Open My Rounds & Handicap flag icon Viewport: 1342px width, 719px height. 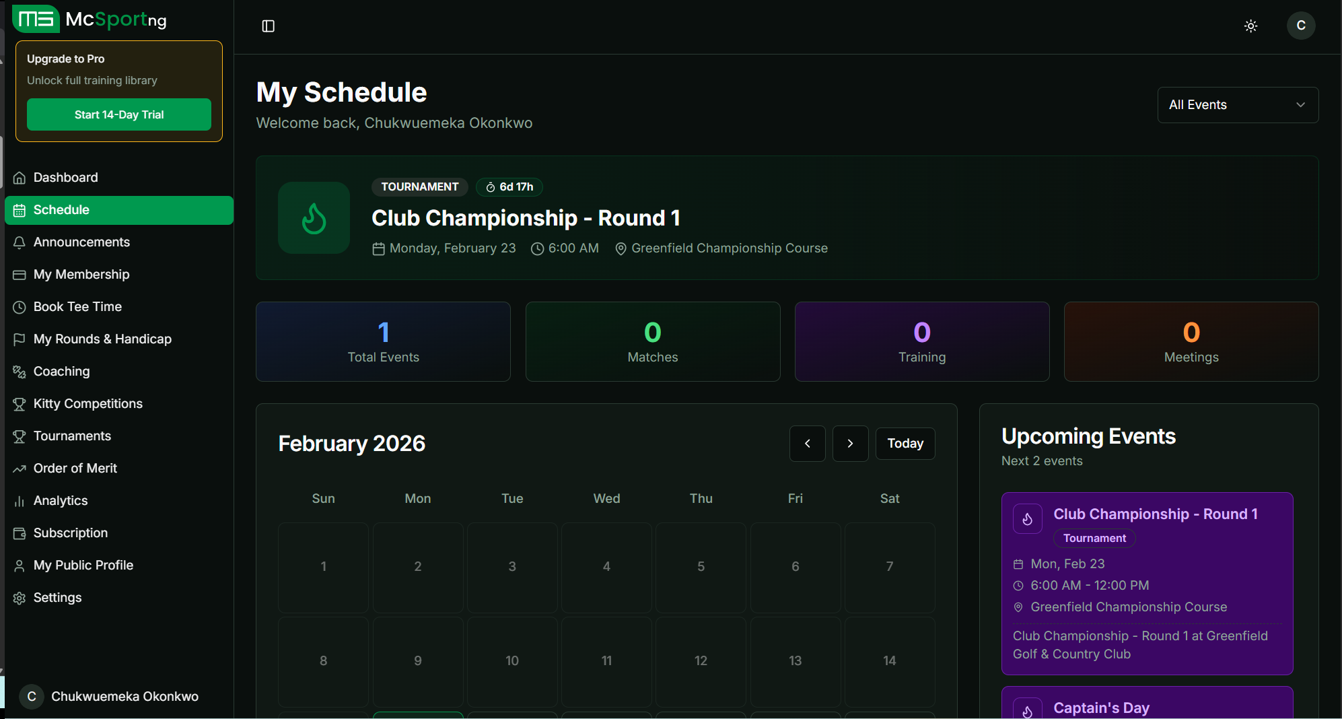pyautogui.click(x=20, y=339)
